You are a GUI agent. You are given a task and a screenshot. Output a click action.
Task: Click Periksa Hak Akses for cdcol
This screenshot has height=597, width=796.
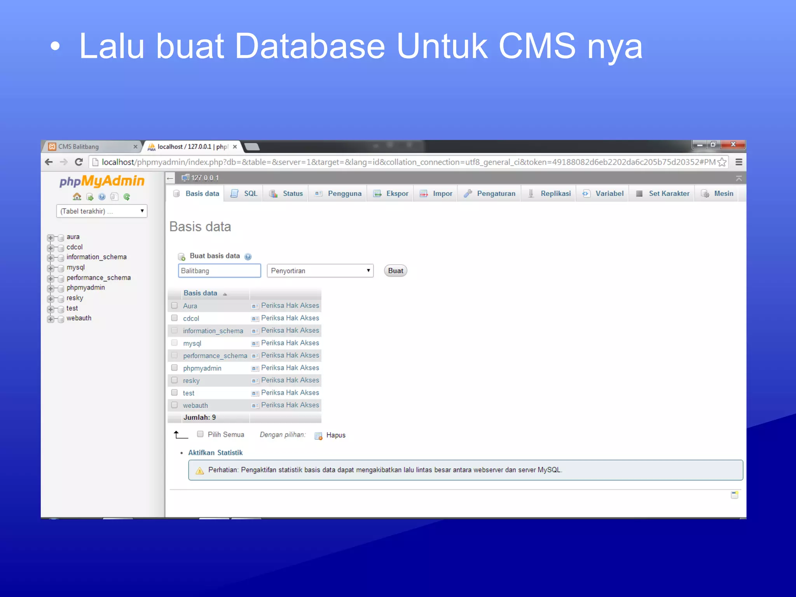coord(290,318)
